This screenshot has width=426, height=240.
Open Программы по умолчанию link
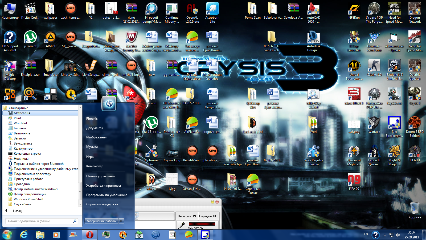[x=106, y=195]
